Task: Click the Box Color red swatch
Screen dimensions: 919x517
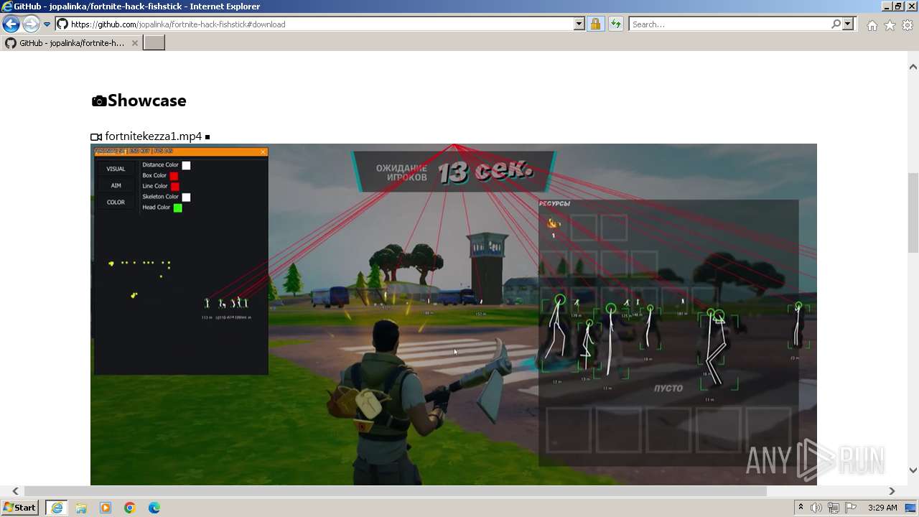Action: tap(174, 176)
